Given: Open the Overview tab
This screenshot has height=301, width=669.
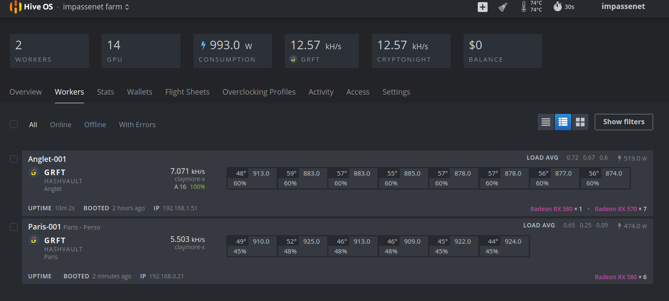Looking at the screenshot, I should [26, 92].
